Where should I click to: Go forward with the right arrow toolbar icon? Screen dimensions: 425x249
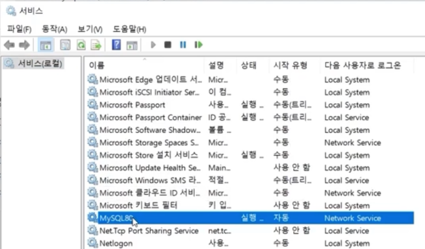[25, 45]
